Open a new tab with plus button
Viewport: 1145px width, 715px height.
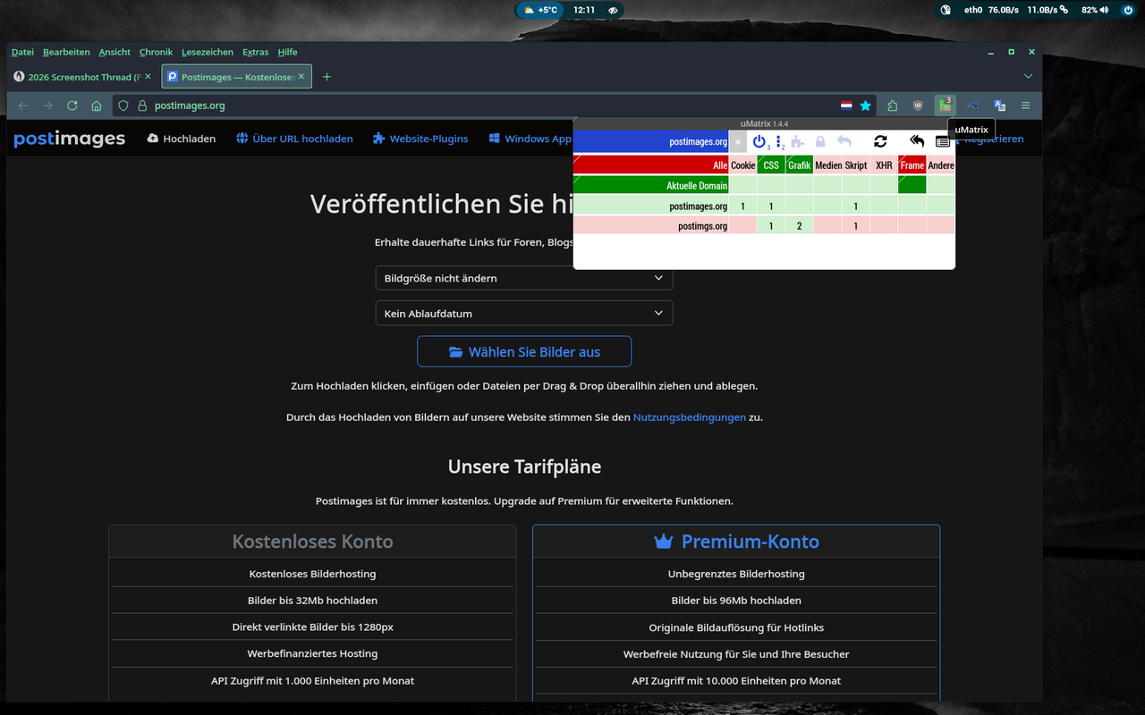327,77
